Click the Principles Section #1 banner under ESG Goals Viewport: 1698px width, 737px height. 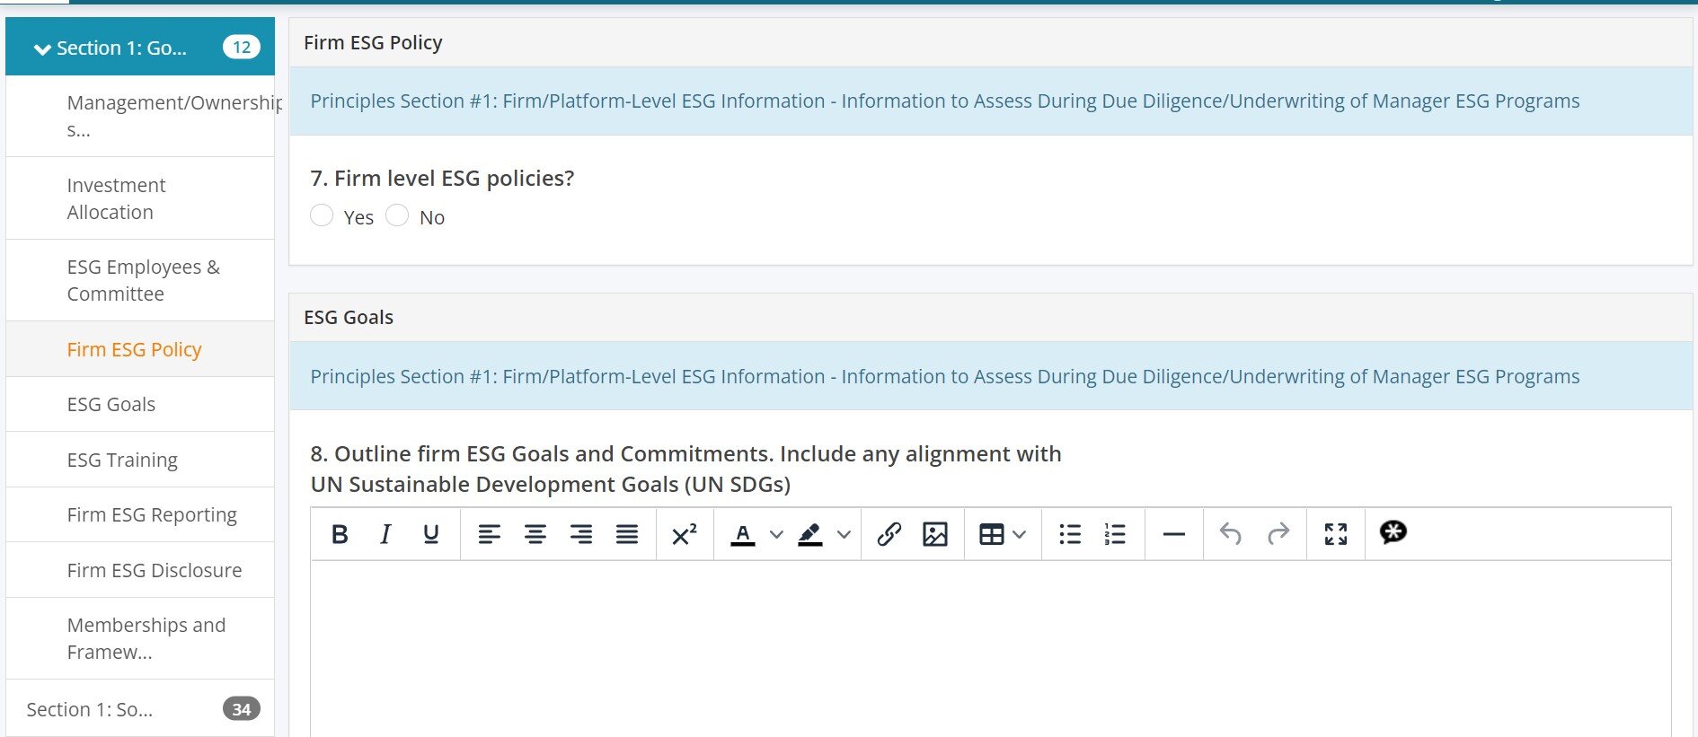991,376
